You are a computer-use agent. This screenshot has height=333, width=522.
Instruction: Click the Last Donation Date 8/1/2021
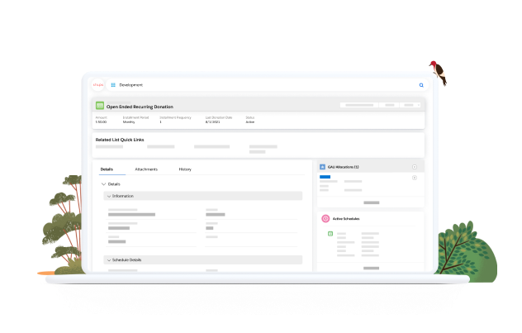[213, 121]
